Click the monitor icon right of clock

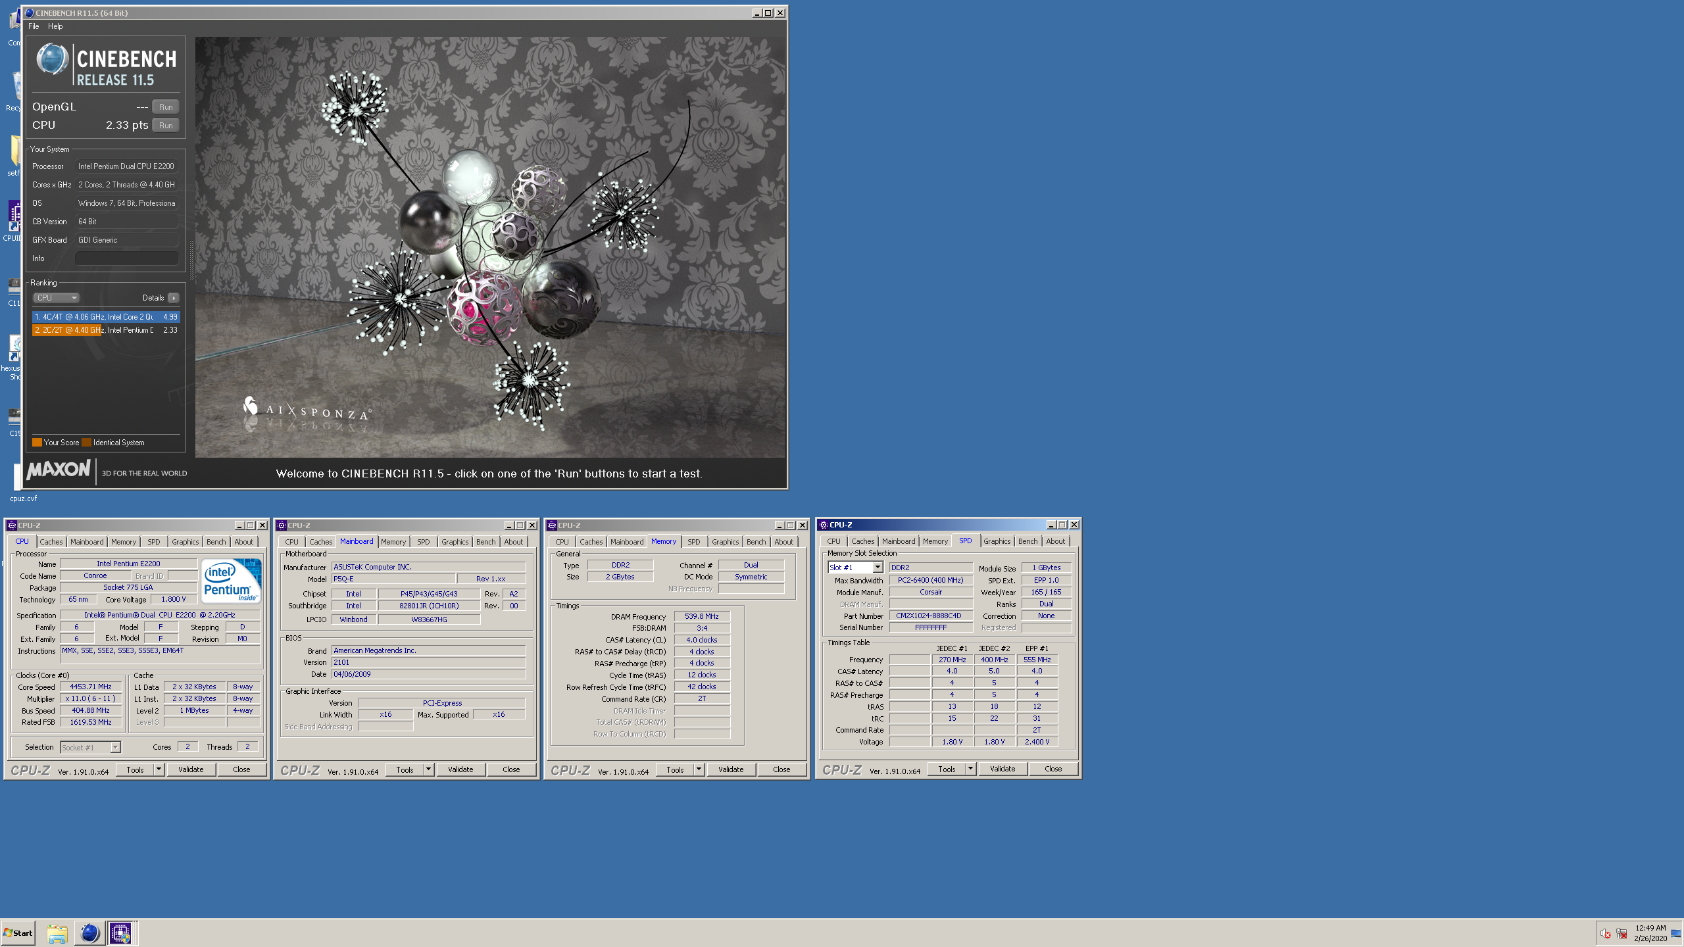[1676, 934]
